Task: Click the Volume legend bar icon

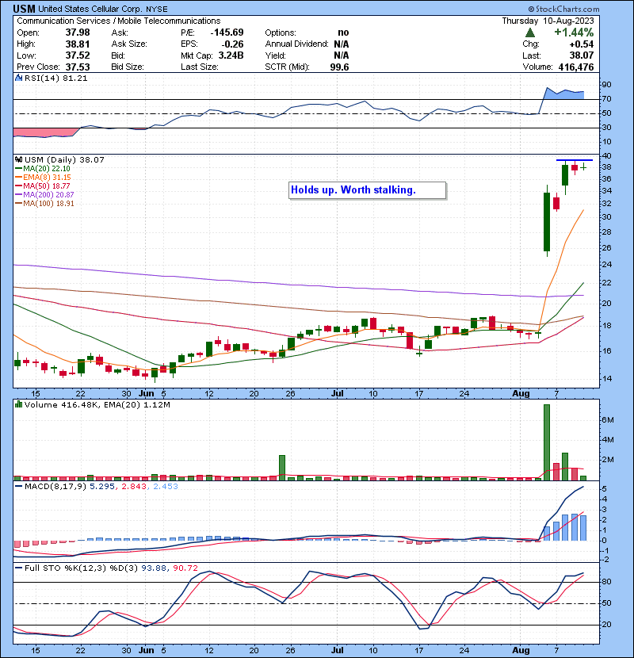Action: coord(19,405)
